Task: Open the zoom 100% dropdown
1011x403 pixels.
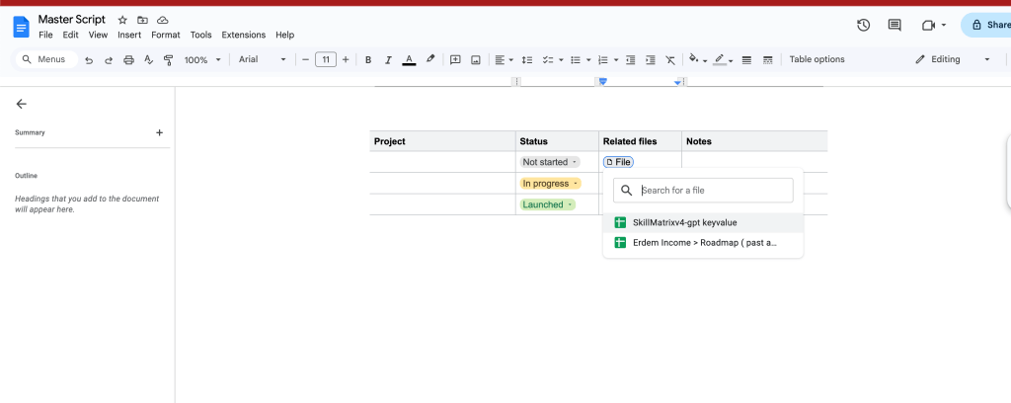Action: [x=201, y=60]
